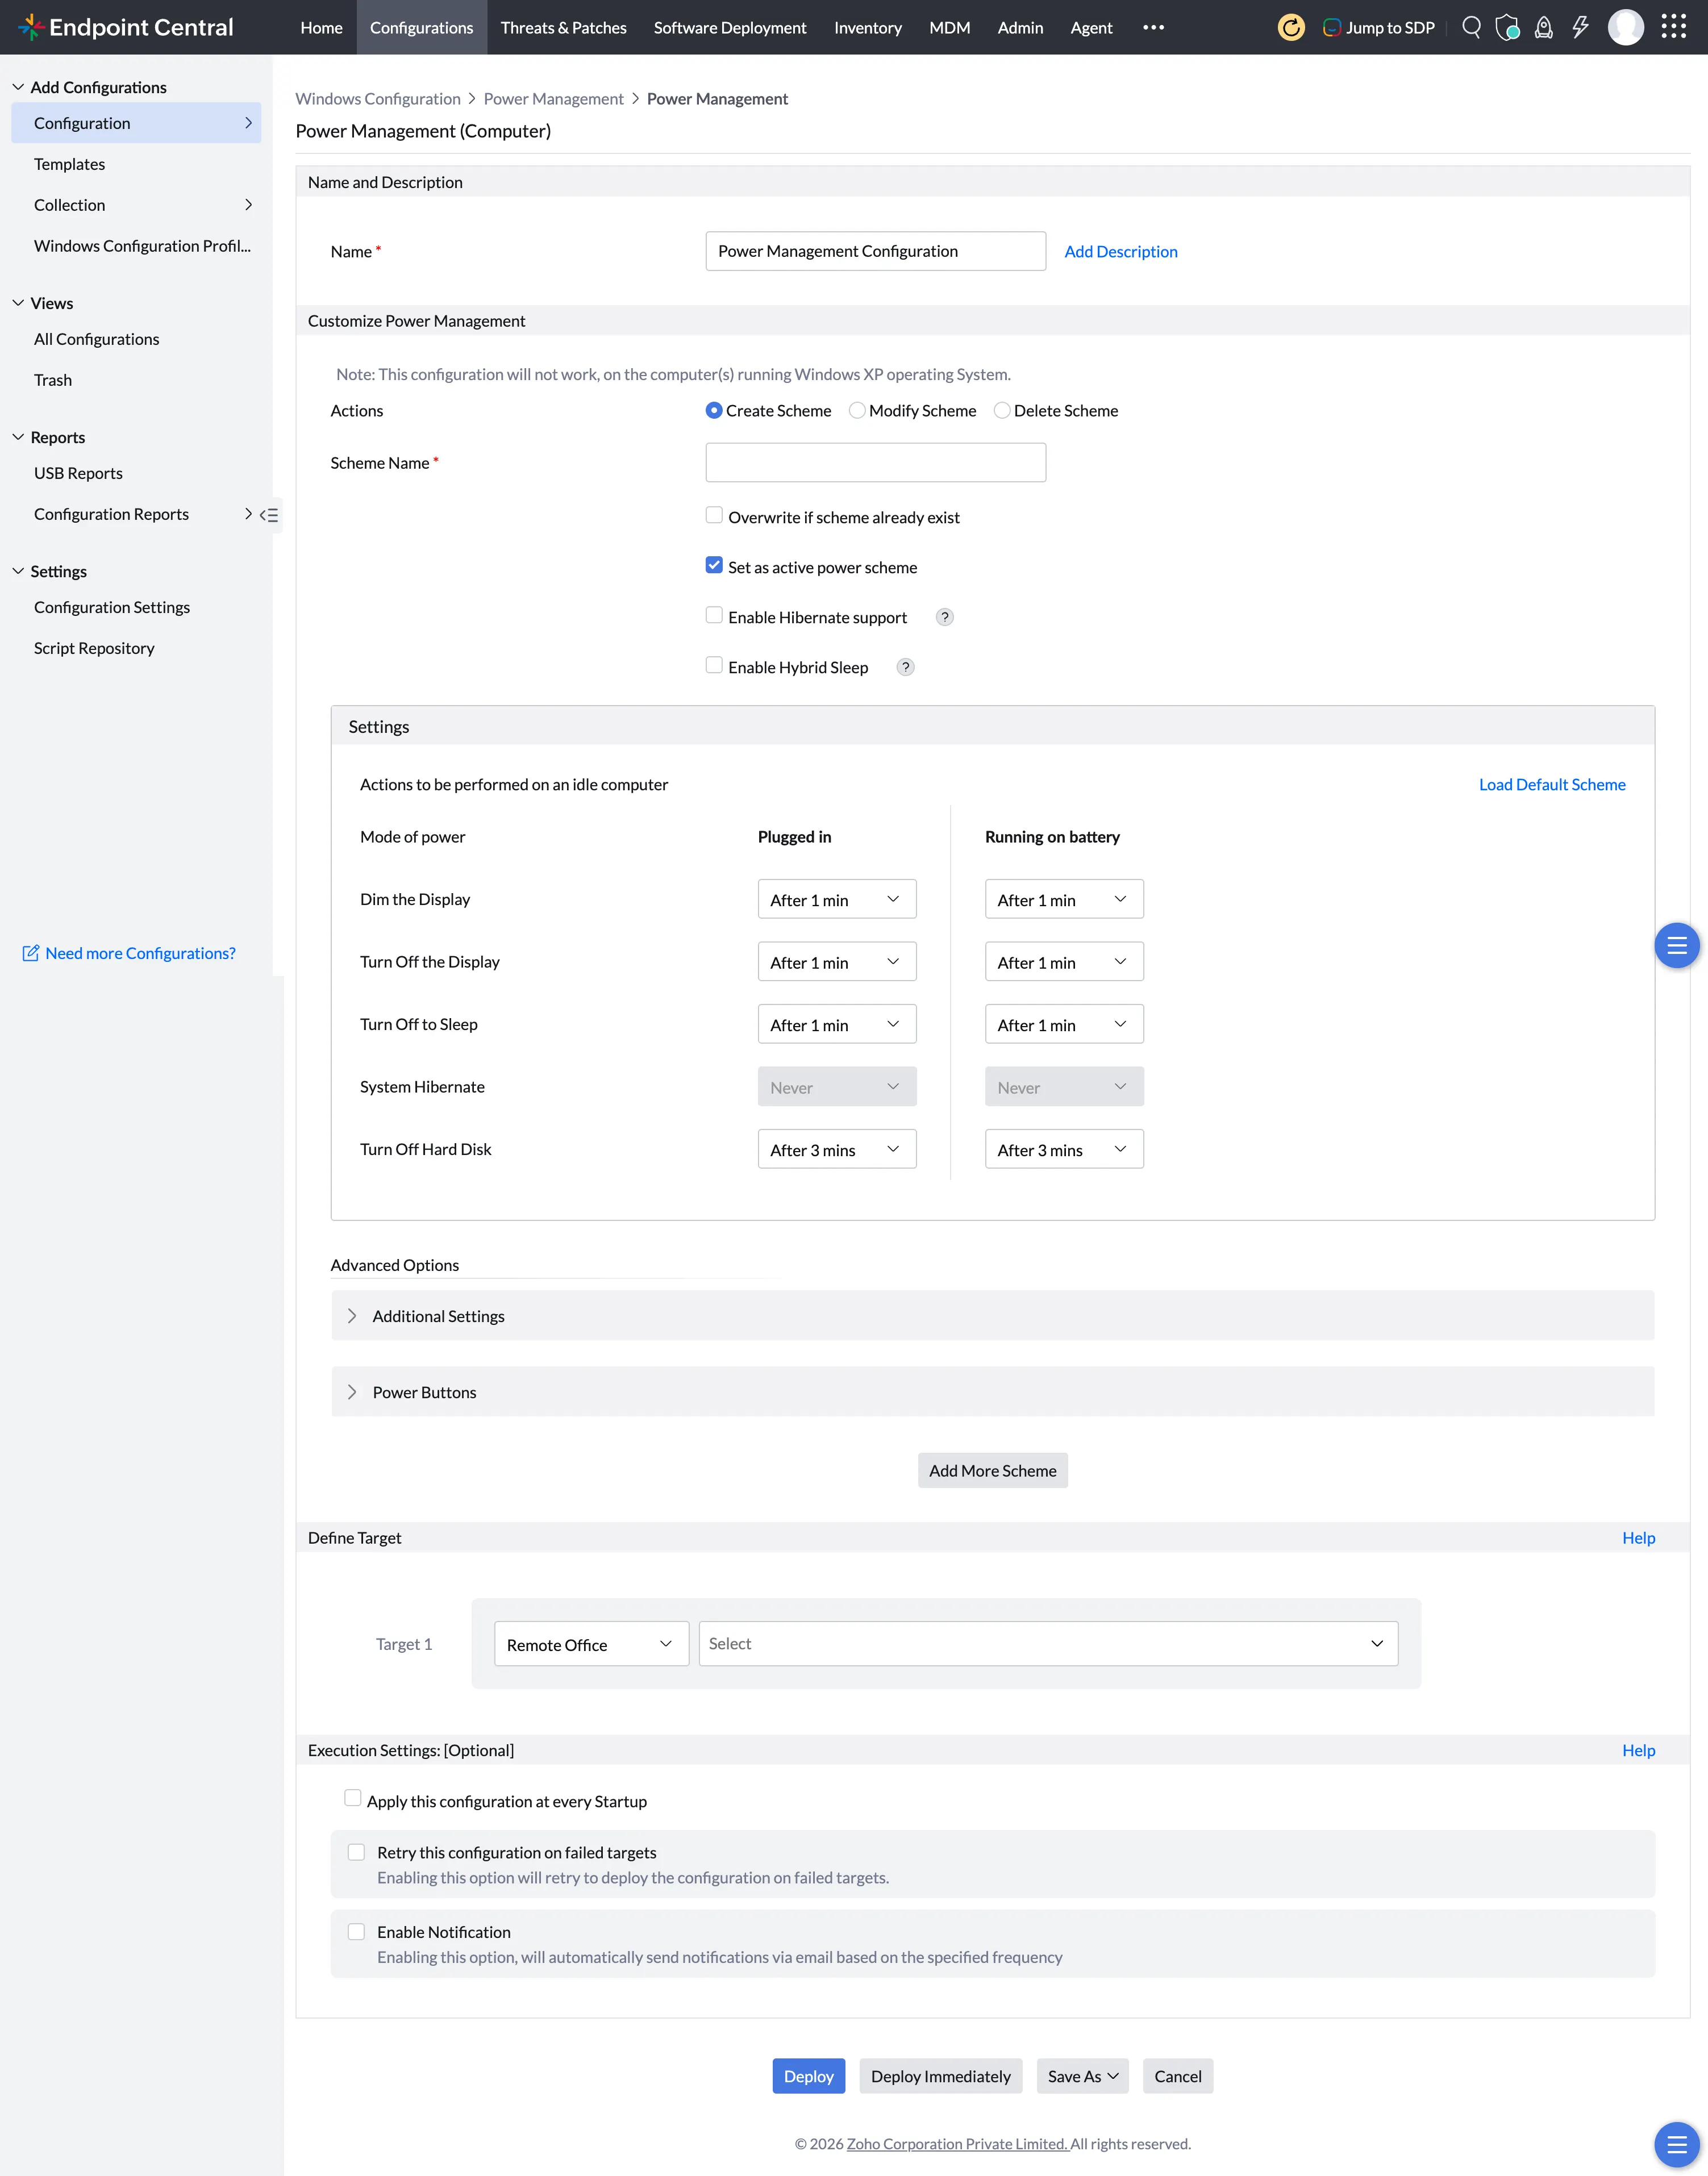1708x2176 pixels.
Task: Open the search magnifier icon
Action: tap(1471, 27)
